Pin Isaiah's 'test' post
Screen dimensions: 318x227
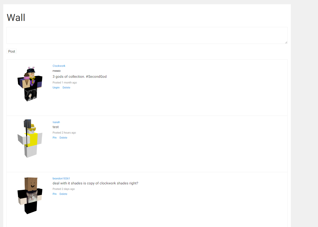54,138
